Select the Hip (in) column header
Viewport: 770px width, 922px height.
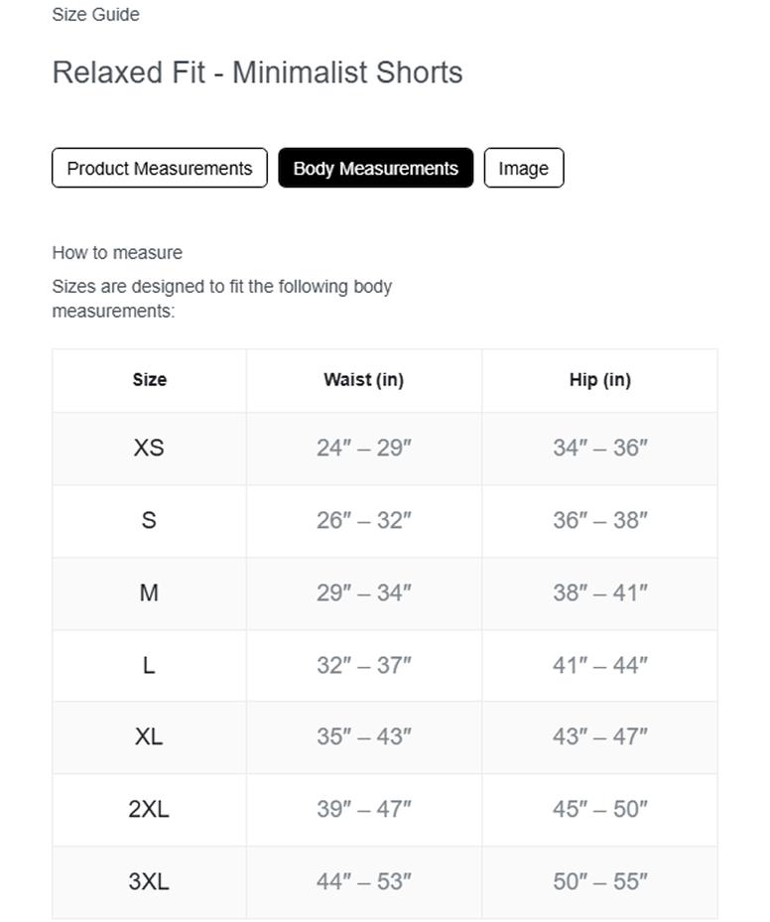pyautogui.click(x=599, y=379)
